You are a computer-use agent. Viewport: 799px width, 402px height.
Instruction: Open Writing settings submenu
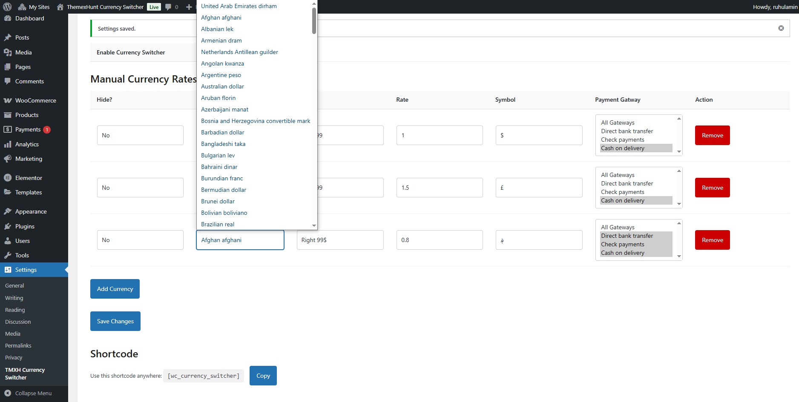pos(14,298)
